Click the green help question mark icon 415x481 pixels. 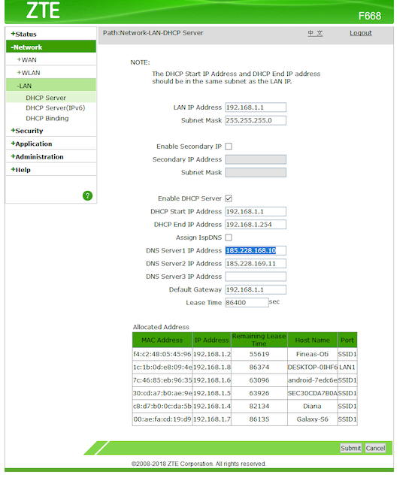87,195
